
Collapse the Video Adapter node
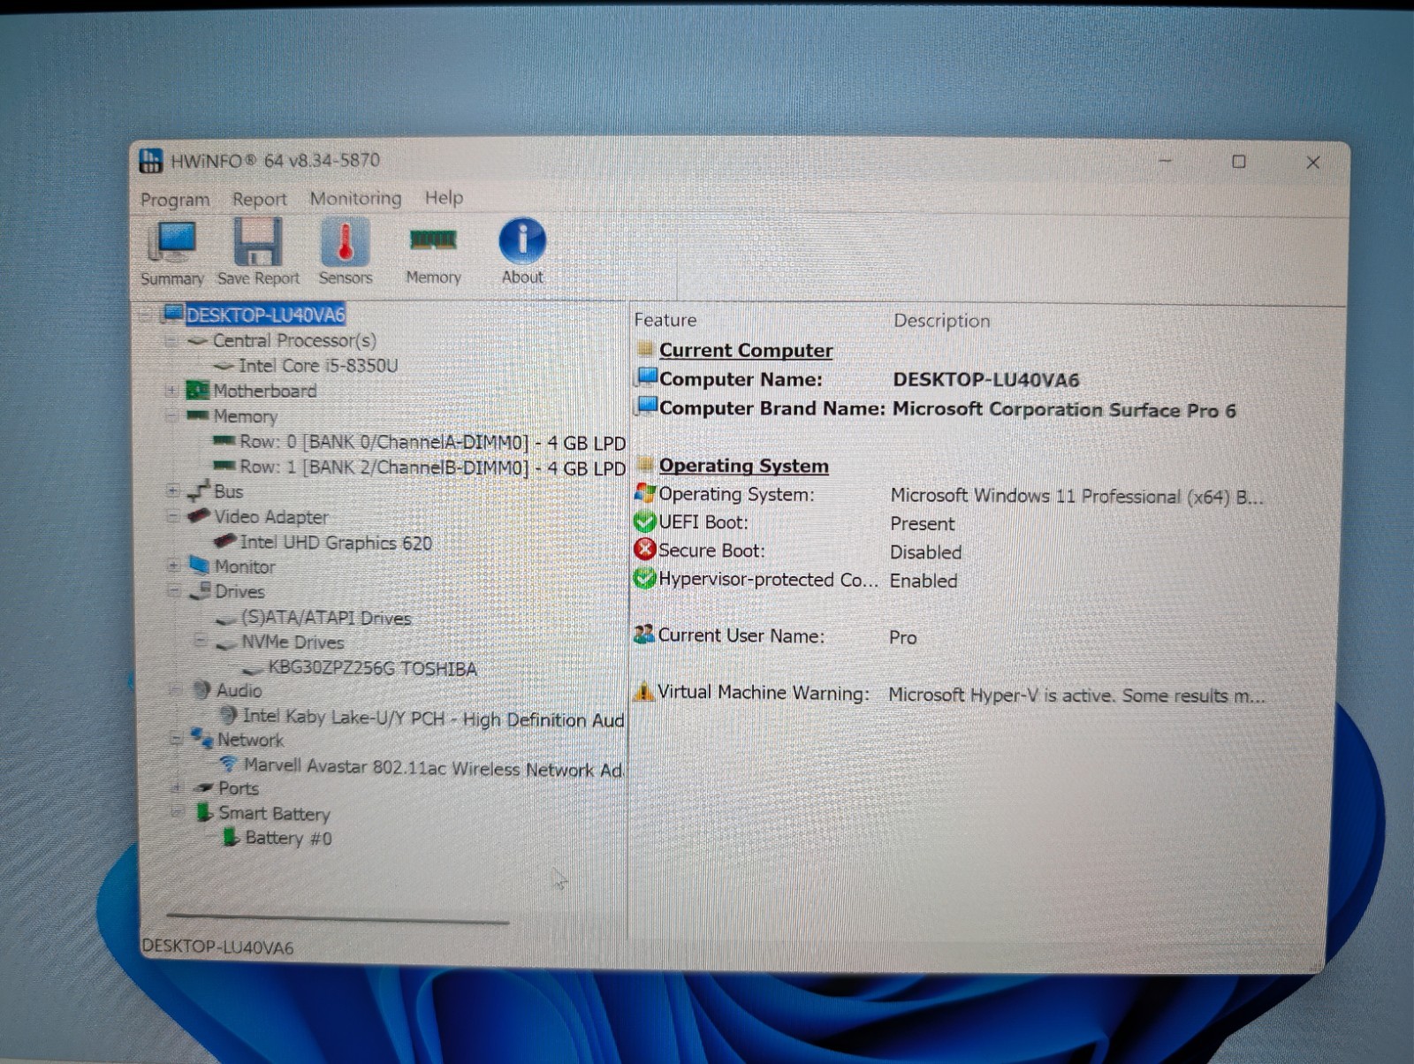pos(172,516)
